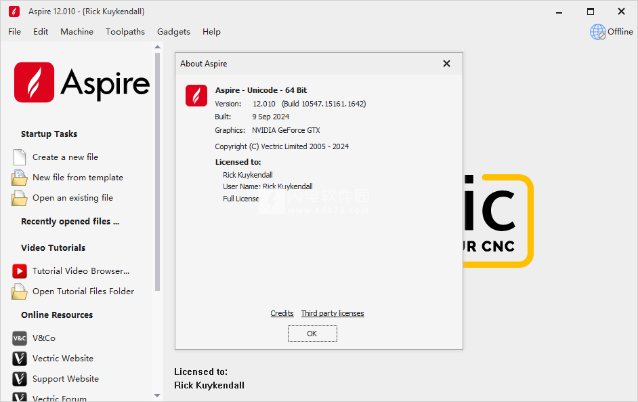The height and width of the screenshot is (402, 638).
Task: Minimize the Aspire window
Action: (x=559, y=12)
